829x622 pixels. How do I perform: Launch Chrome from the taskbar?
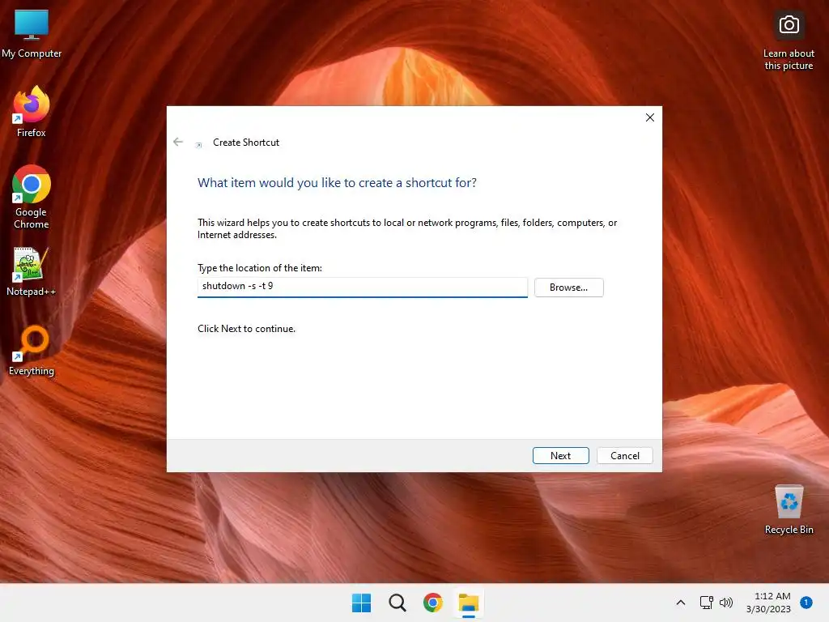click(x=432, y=603)
